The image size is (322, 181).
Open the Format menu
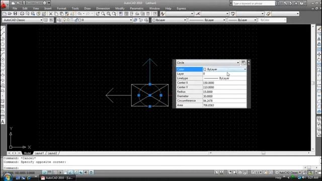[x=61, y=9]
